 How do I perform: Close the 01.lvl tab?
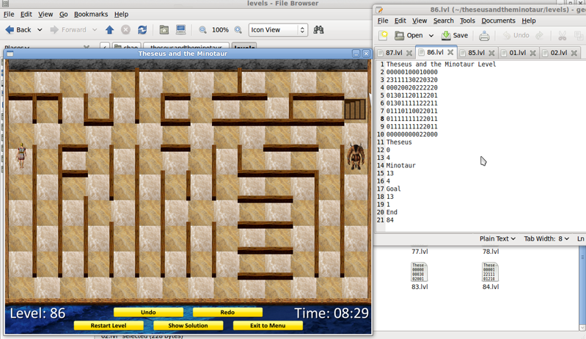[532, 53]
